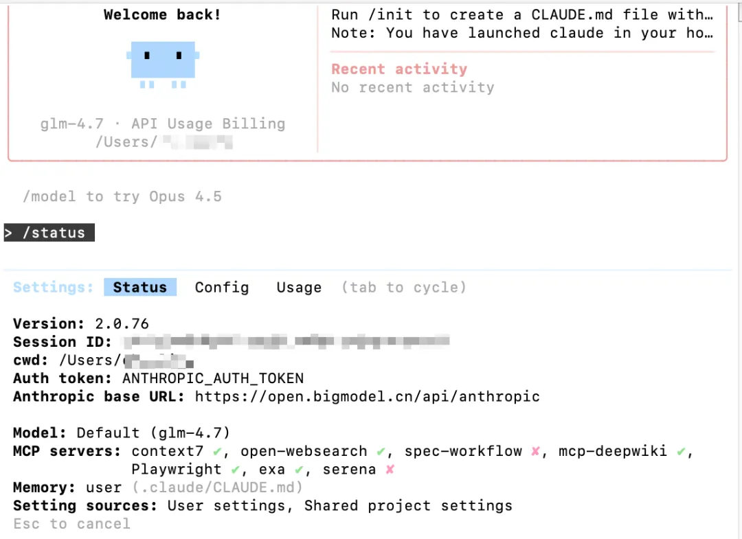The width and height of the screenshot is (742, 539).
Task: Expand the Recent activity section
Action: tap(399, 69)
